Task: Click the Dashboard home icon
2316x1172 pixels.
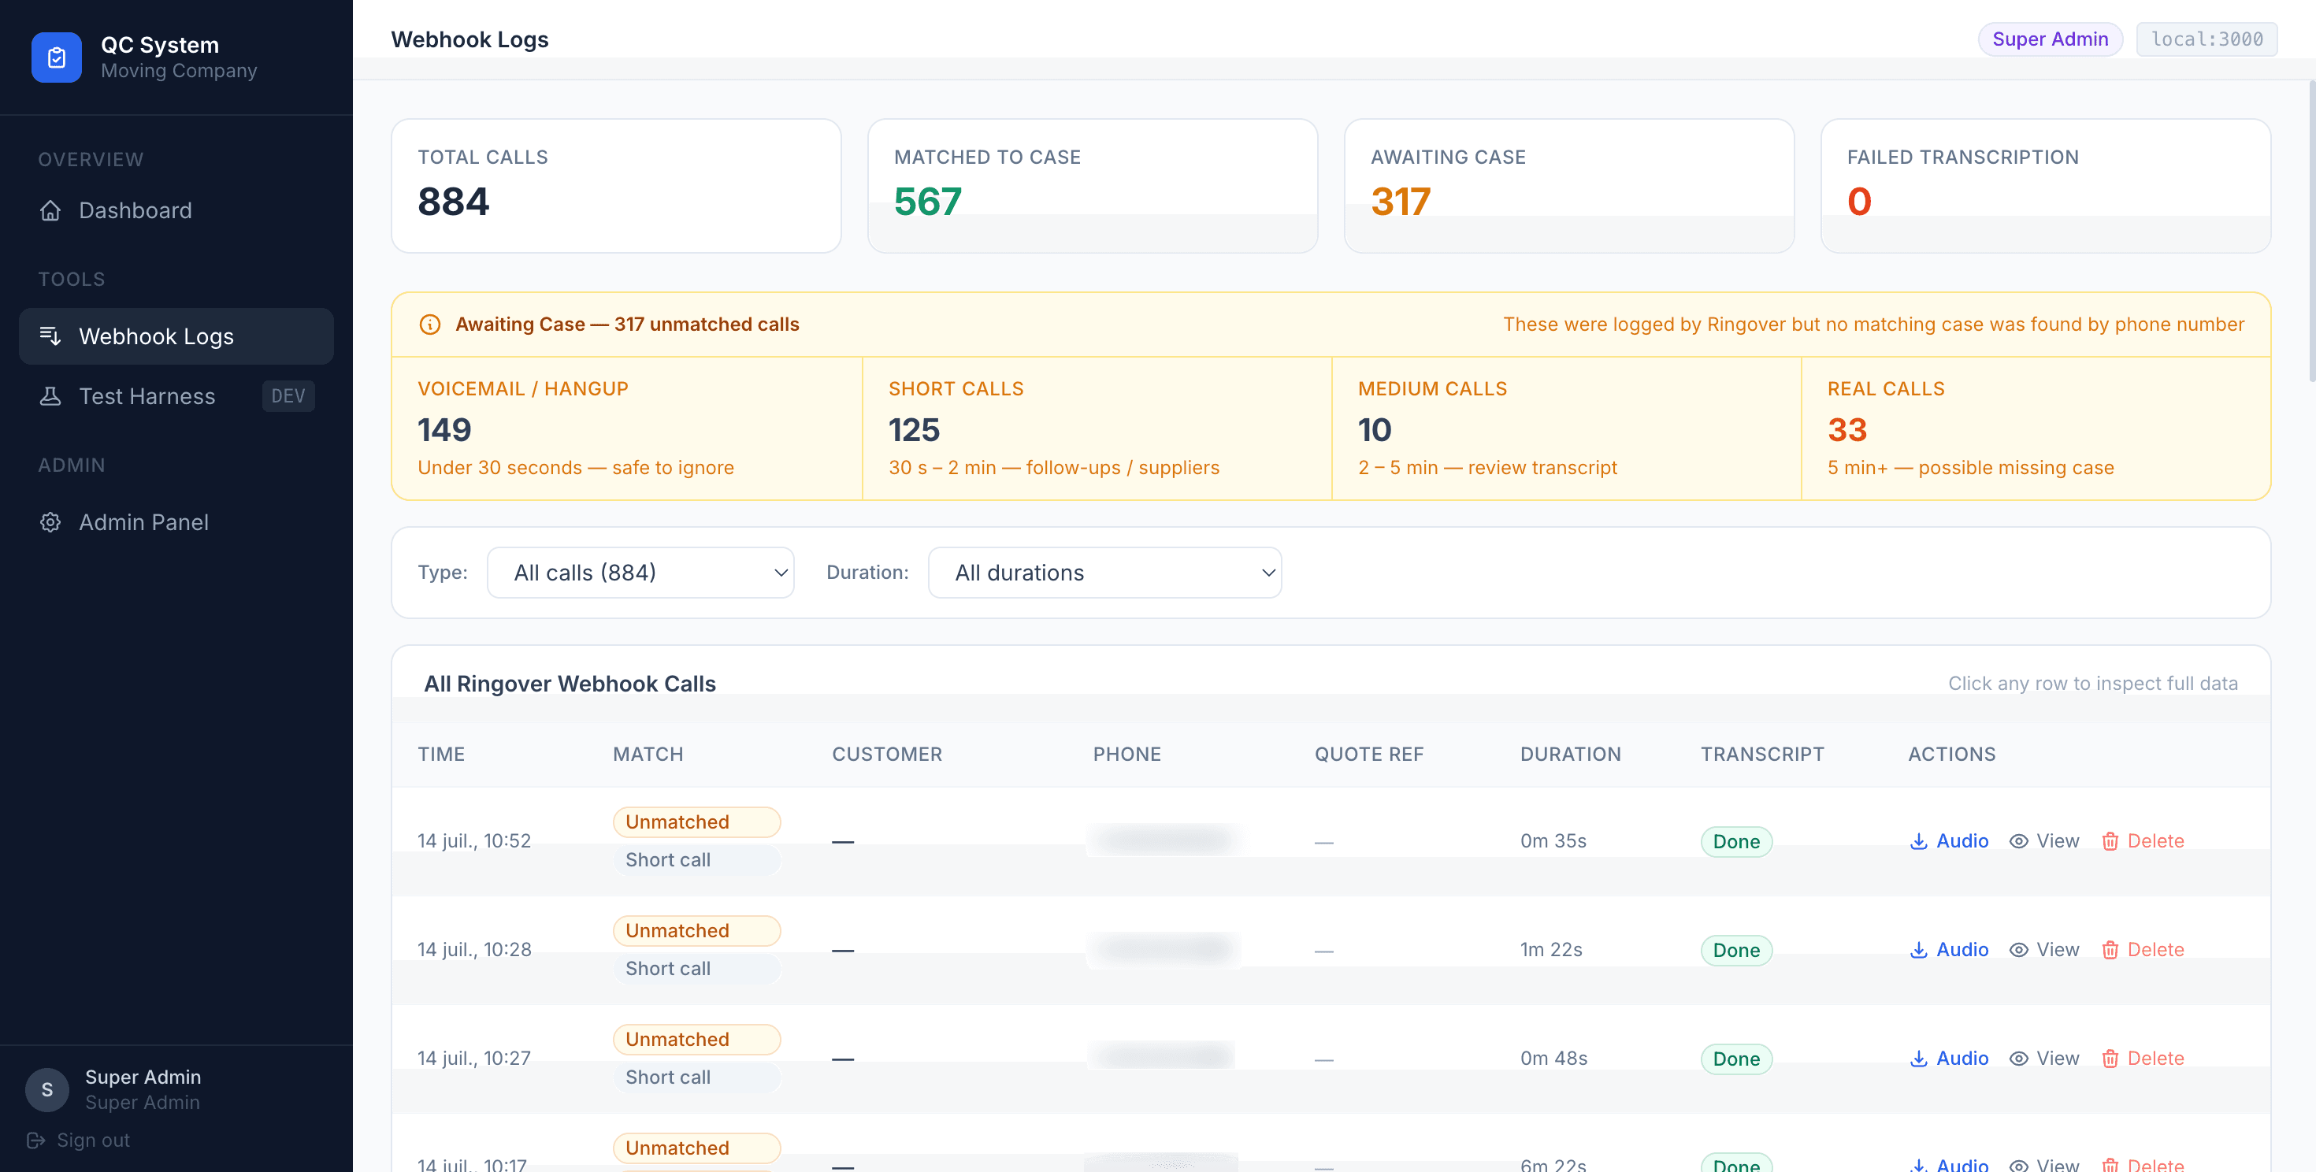Action: pyautogui.click(x=50, y=210)
